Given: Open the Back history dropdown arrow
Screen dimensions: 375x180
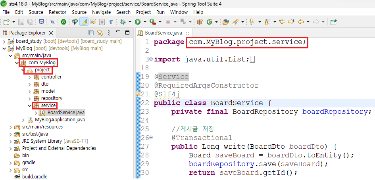Looking at the screenshot, I should coord(308,22).
